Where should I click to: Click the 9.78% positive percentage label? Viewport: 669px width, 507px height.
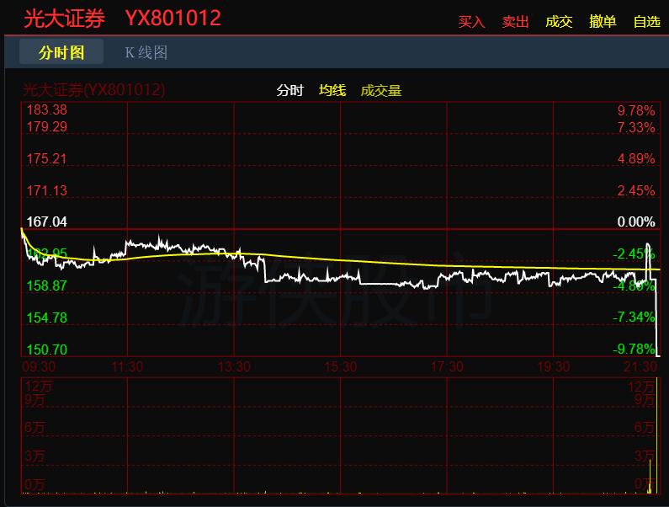(635, 110)
